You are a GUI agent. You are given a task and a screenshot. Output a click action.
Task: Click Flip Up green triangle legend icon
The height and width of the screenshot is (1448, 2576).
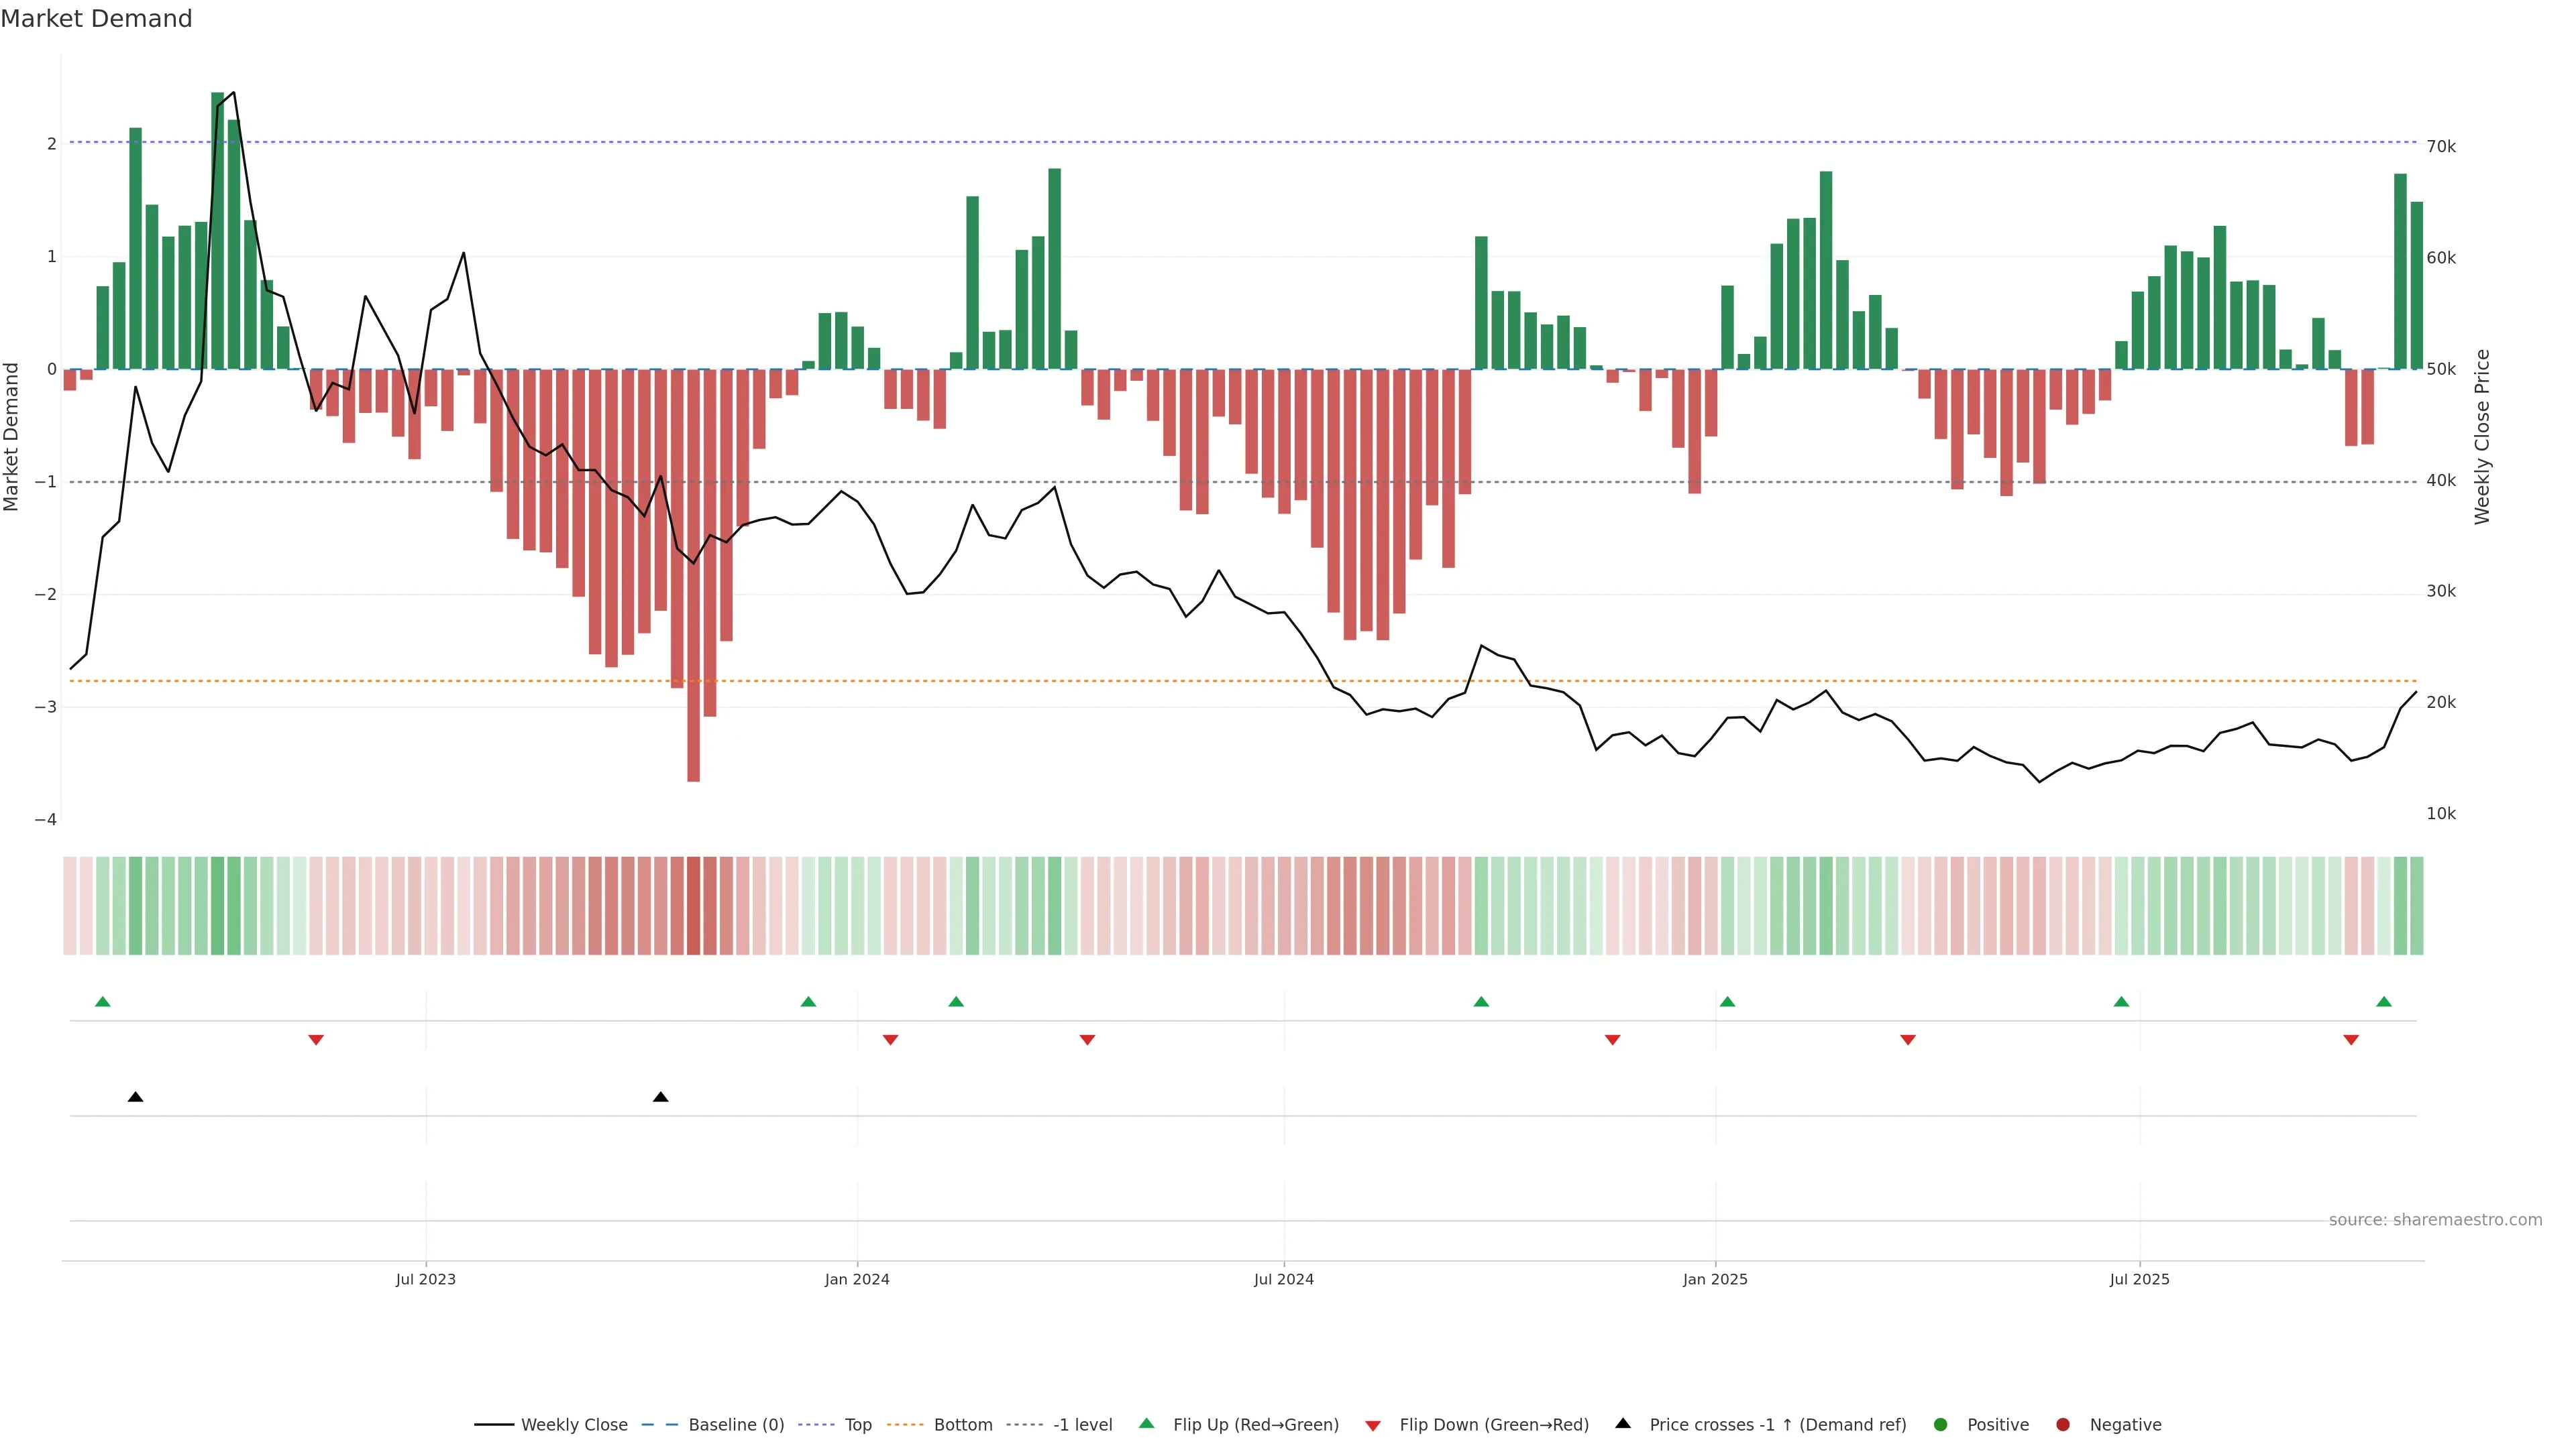(x=1147, y=1423)
